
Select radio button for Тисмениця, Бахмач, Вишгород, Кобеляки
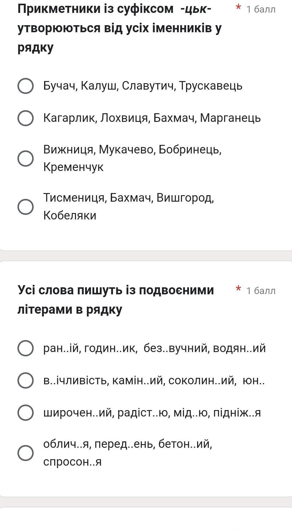coord(25,207)
